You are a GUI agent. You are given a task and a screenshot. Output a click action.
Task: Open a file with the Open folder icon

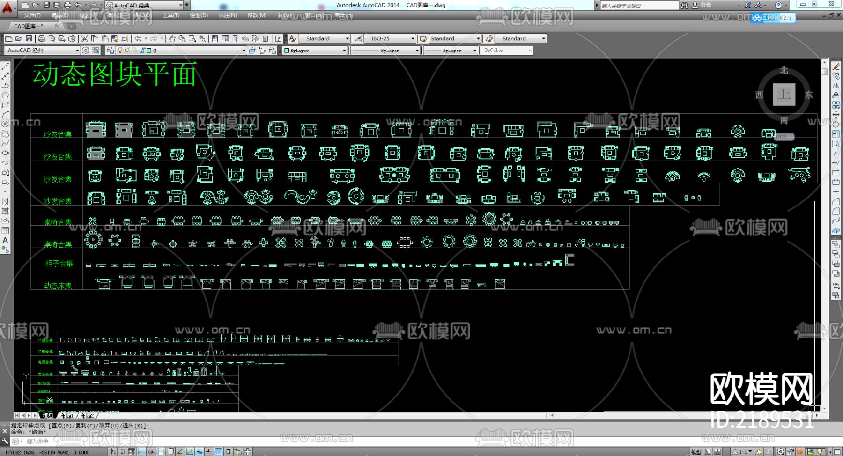(19, 38)
